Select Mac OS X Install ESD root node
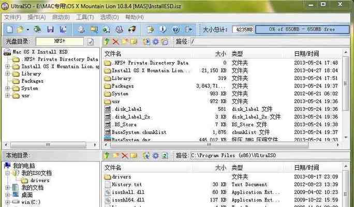 (40, 52)
